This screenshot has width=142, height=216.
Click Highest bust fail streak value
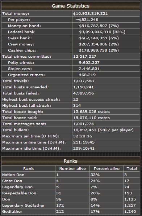click(77, 106)
